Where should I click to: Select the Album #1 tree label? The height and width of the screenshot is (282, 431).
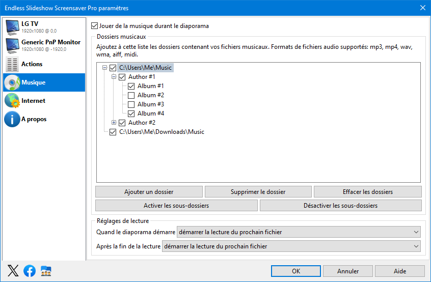(151, 86)
